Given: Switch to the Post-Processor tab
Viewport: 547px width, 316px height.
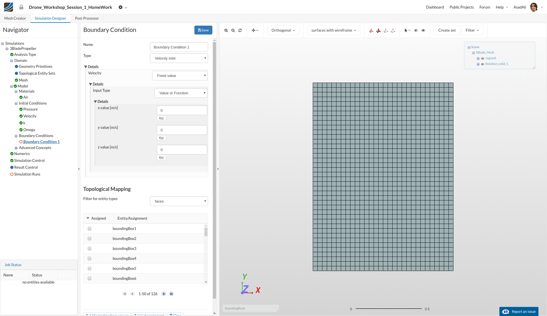Looking at the screenshot, I should 87,18.
